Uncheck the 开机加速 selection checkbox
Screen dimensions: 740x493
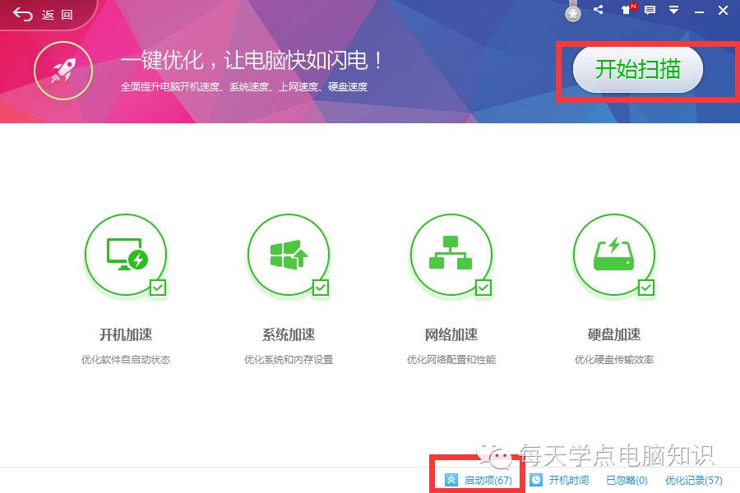156,288
